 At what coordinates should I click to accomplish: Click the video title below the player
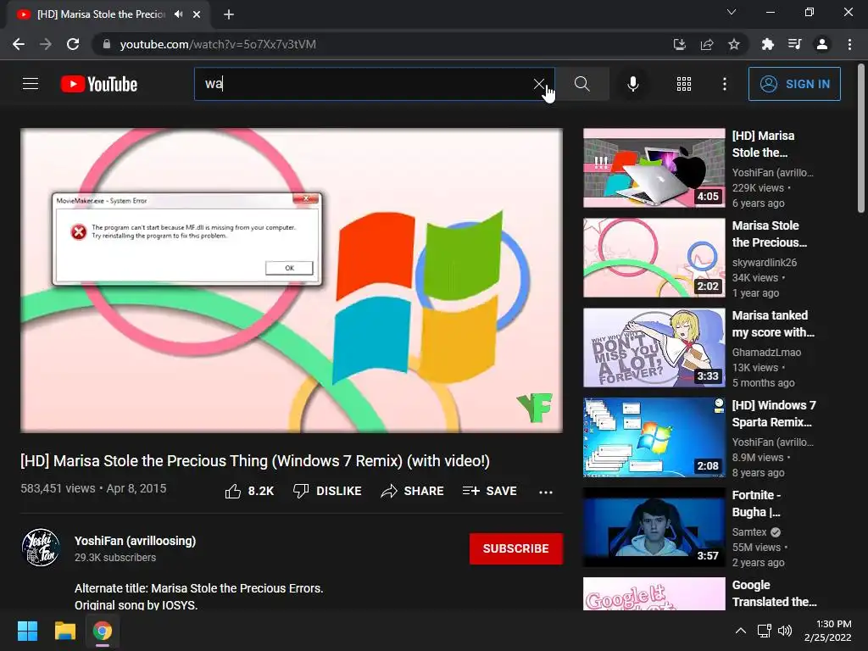(255, 461)
